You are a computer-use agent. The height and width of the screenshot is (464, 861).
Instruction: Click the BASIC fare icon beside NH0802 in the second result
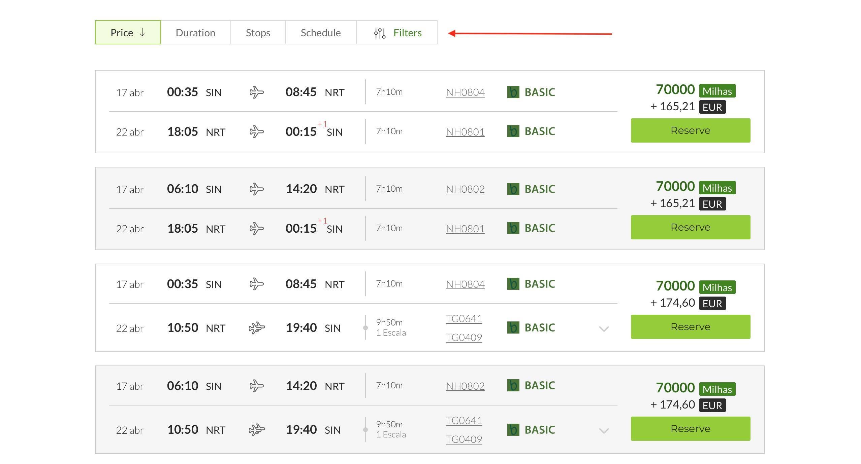[x=513, y=189]
